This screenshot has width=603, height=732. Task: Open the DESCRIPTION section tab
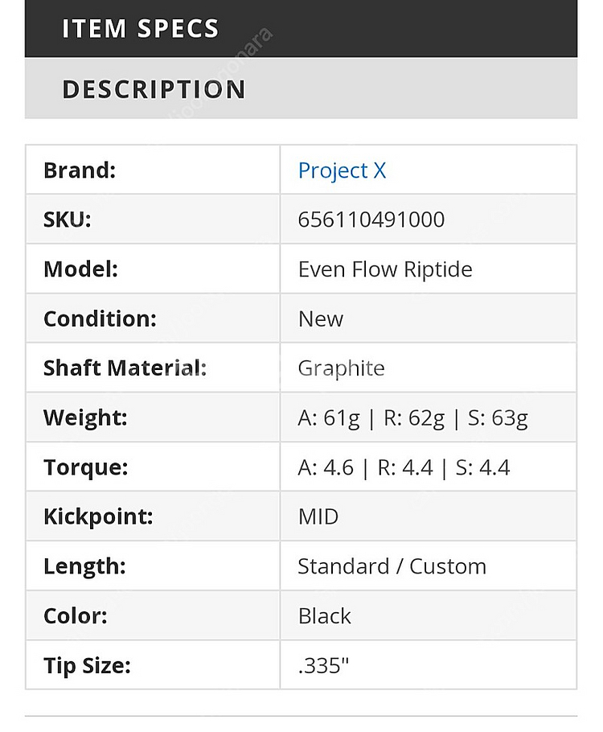[301, 88]
